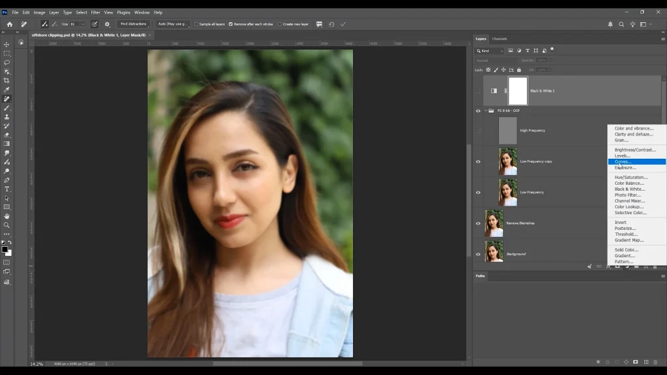Viewport: 667px width, 375px height.
Task: Select the History Brush tool
Action: tap(7, 126)
